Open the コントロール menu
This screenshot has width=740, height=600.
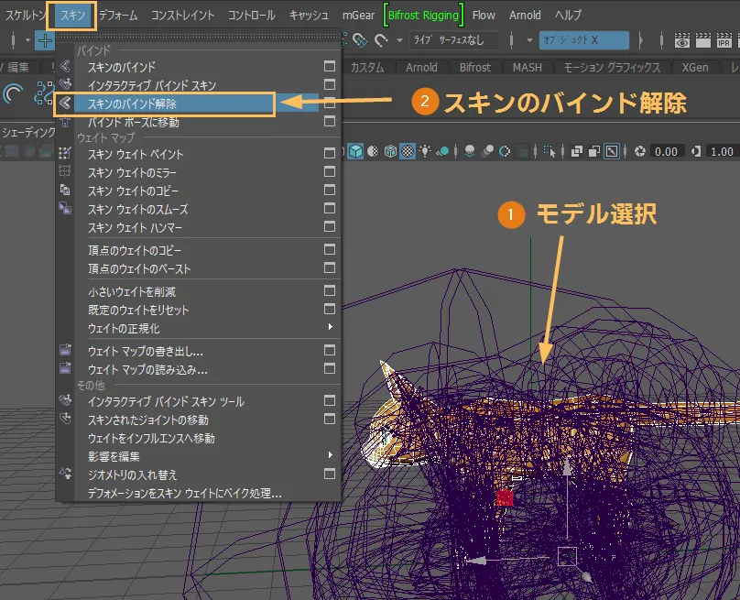(252, 16)
